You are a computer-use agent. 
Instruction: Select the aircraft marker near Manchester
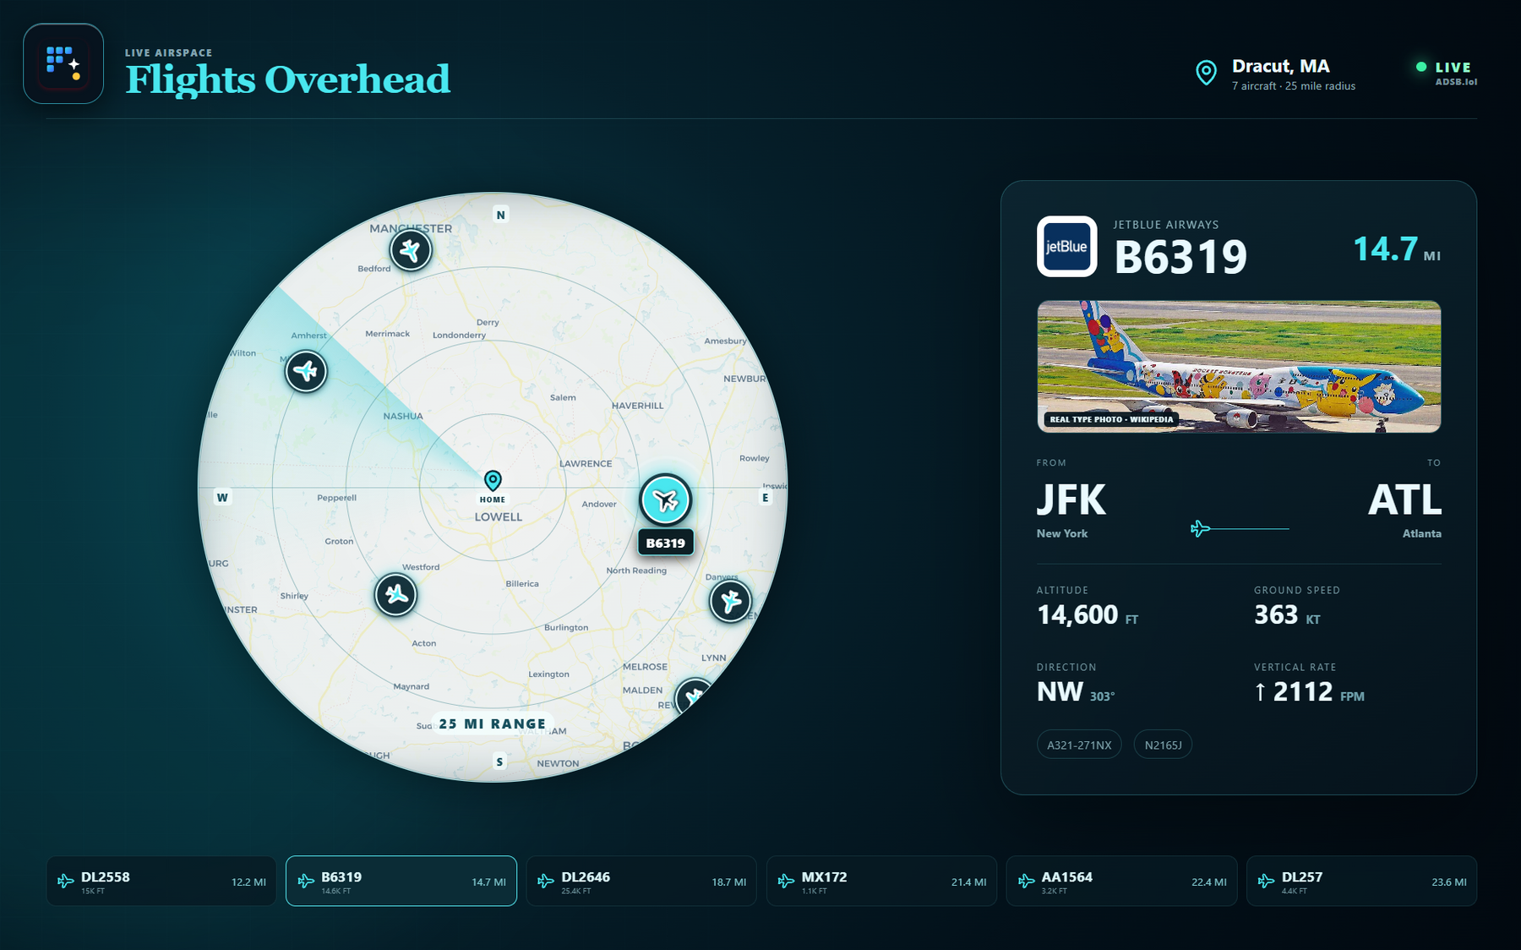coord(411,250)
